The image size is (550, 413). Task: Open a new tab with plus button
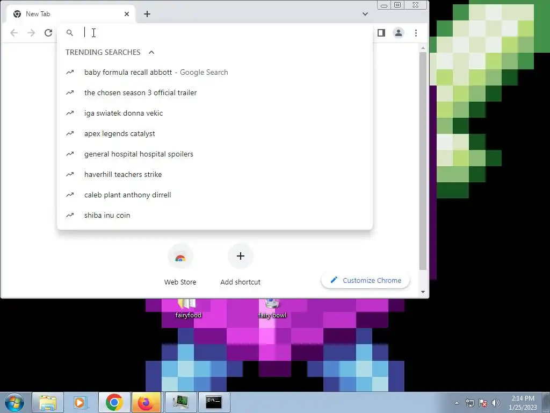coord(147,14)
